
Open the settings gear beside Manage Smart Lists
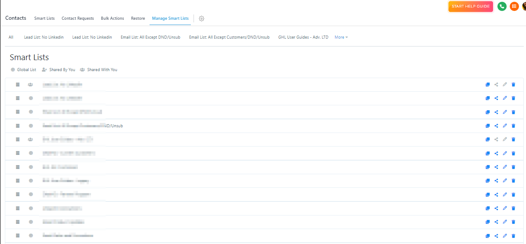201,18
